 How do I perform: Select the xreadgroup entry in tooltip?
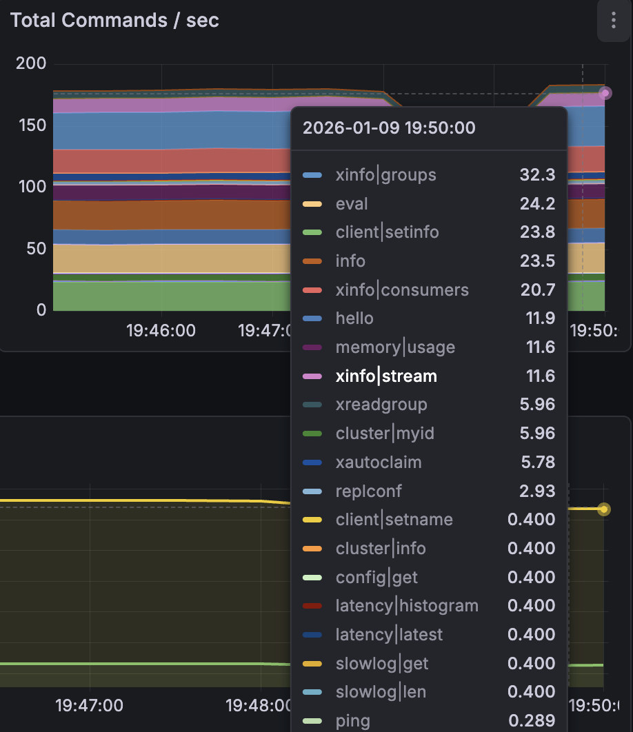pos(381,405)
